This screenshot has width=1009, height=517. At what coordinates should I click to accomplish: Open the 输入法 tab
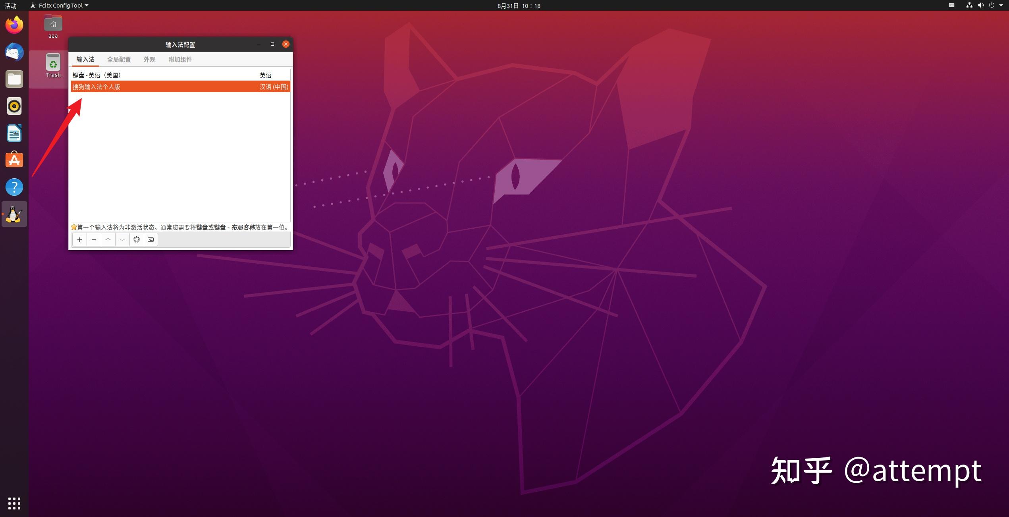(85, 60)
